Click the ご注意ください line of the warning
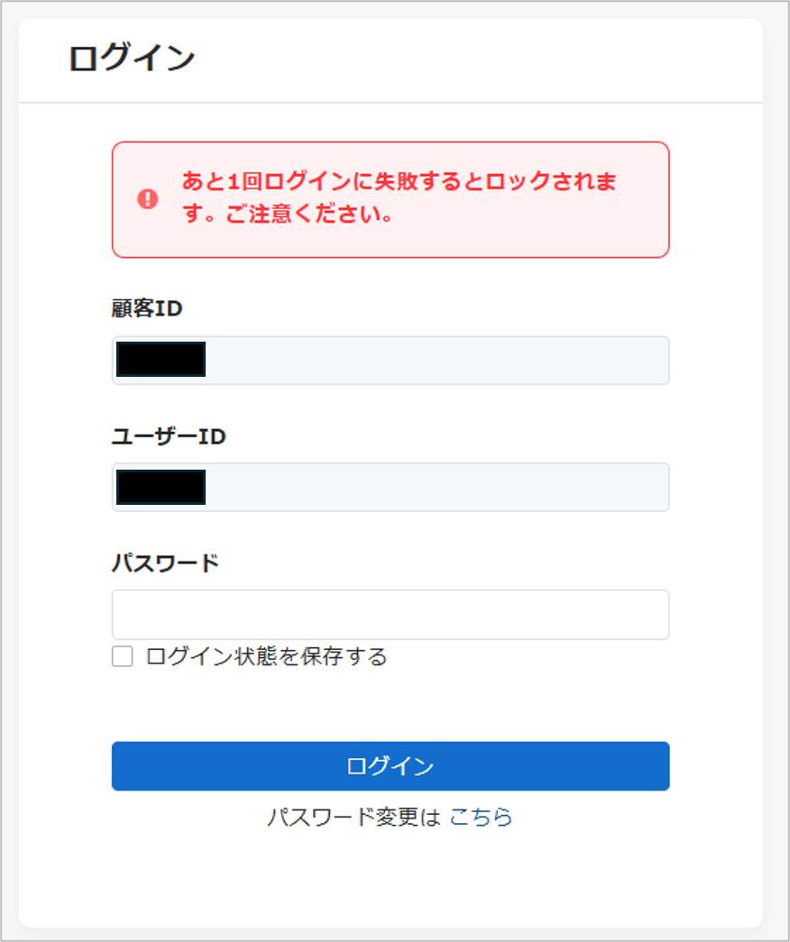 point(309,214)
